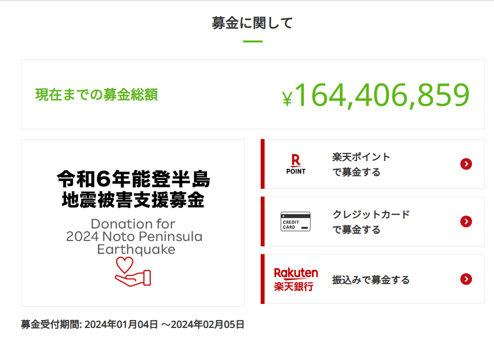Click the Noto Peninsula Earthquake banner image
This screenshot has height=341, width=494.
132,221
